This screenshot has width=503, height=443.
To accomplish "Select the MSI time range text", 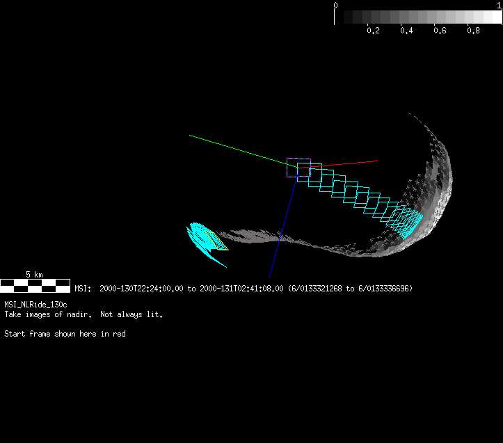I will pyautogui.click(x=243, y=288).
